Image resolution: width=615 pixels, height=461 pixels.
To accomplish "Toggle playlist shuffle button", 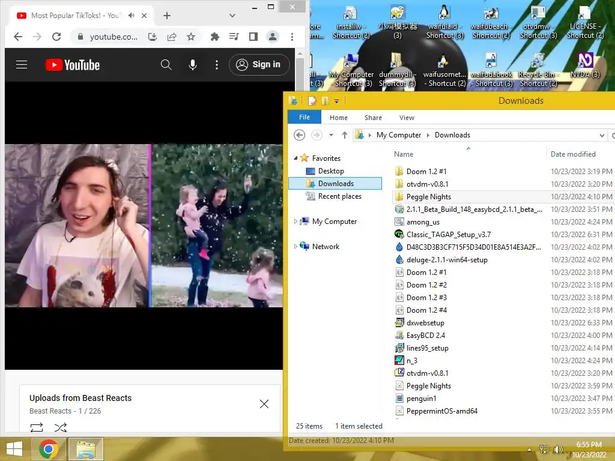I will (61, 427).
